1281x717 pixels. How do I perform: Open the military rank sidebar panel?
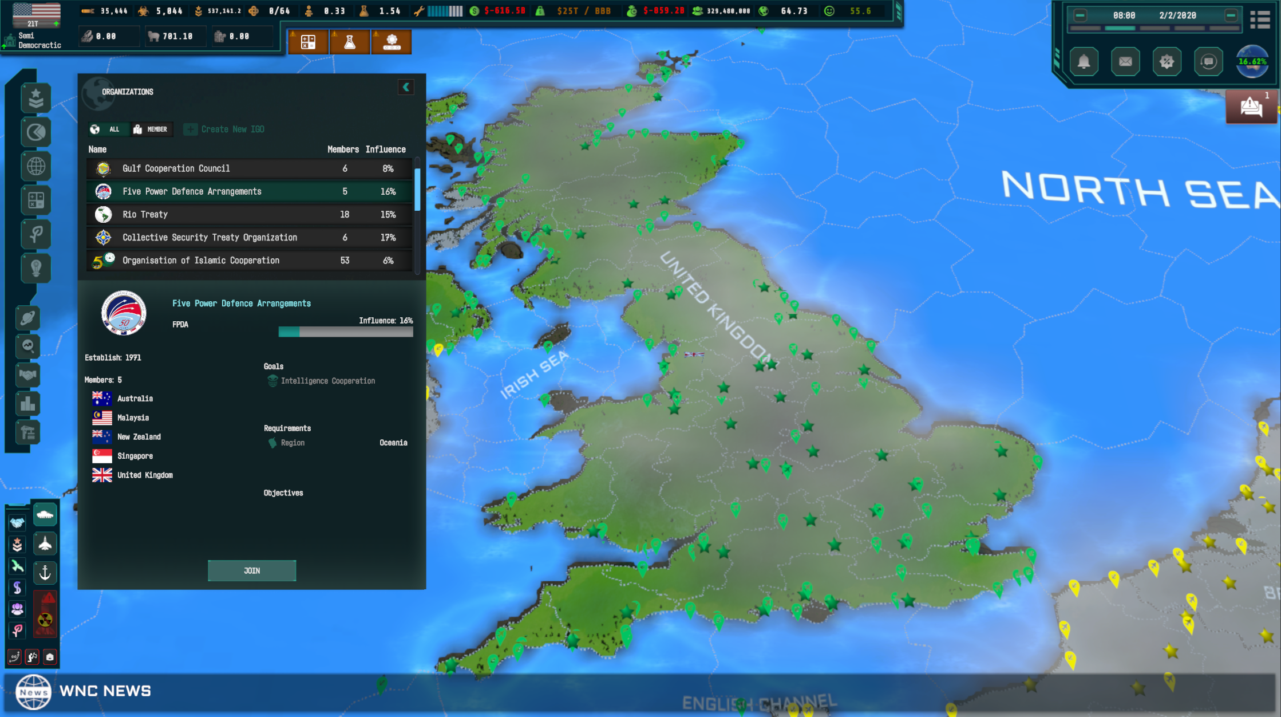(35, 98)
